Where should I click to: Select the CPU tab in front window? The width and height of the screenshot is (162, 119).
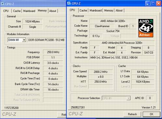tap(72, 10)
